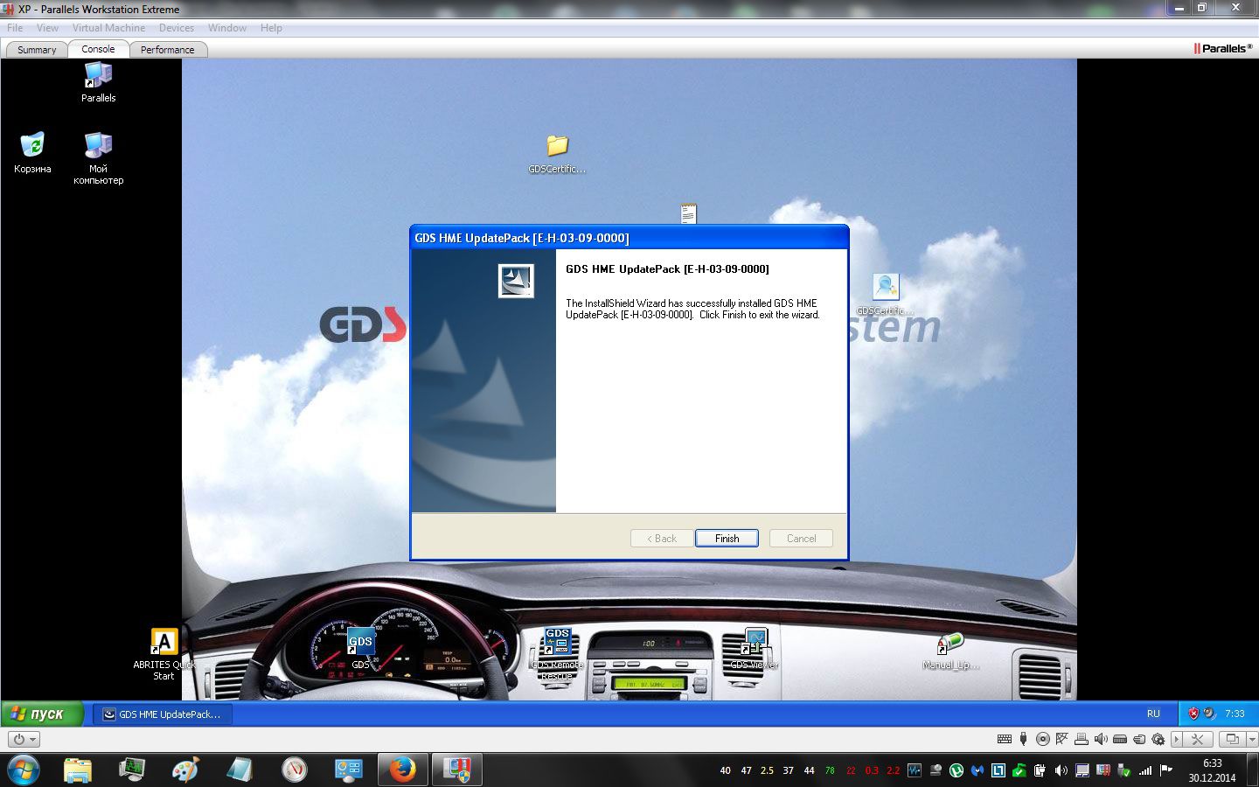Select the Мой компьютер icon
1259x787 pixels.
[98, 158]
